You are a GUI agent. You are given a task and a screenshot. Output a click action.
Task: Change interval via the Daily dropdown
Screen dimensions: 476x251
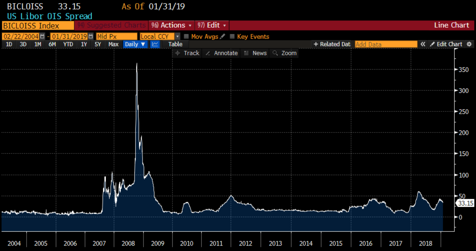[x=135, y=44]
